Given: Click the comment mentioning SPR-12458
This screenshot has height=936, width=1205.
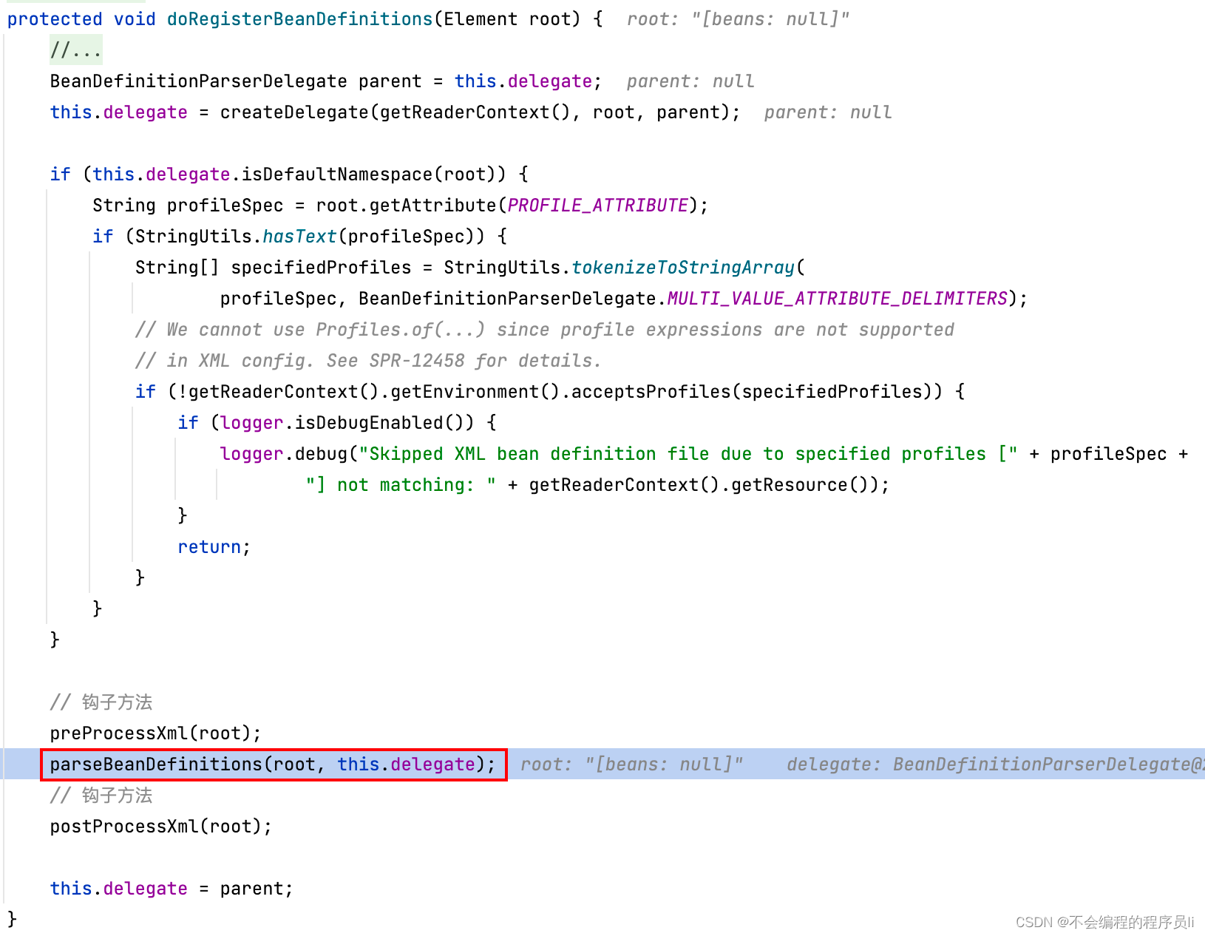Looking at the screenshot, I should [368, 361].
